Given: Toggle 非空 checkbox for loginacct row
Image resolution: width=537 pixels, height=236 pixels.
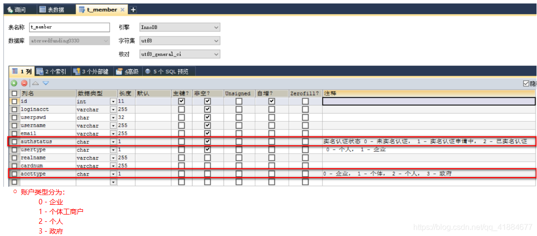Looking at the screenshot, I should [207, 109].
